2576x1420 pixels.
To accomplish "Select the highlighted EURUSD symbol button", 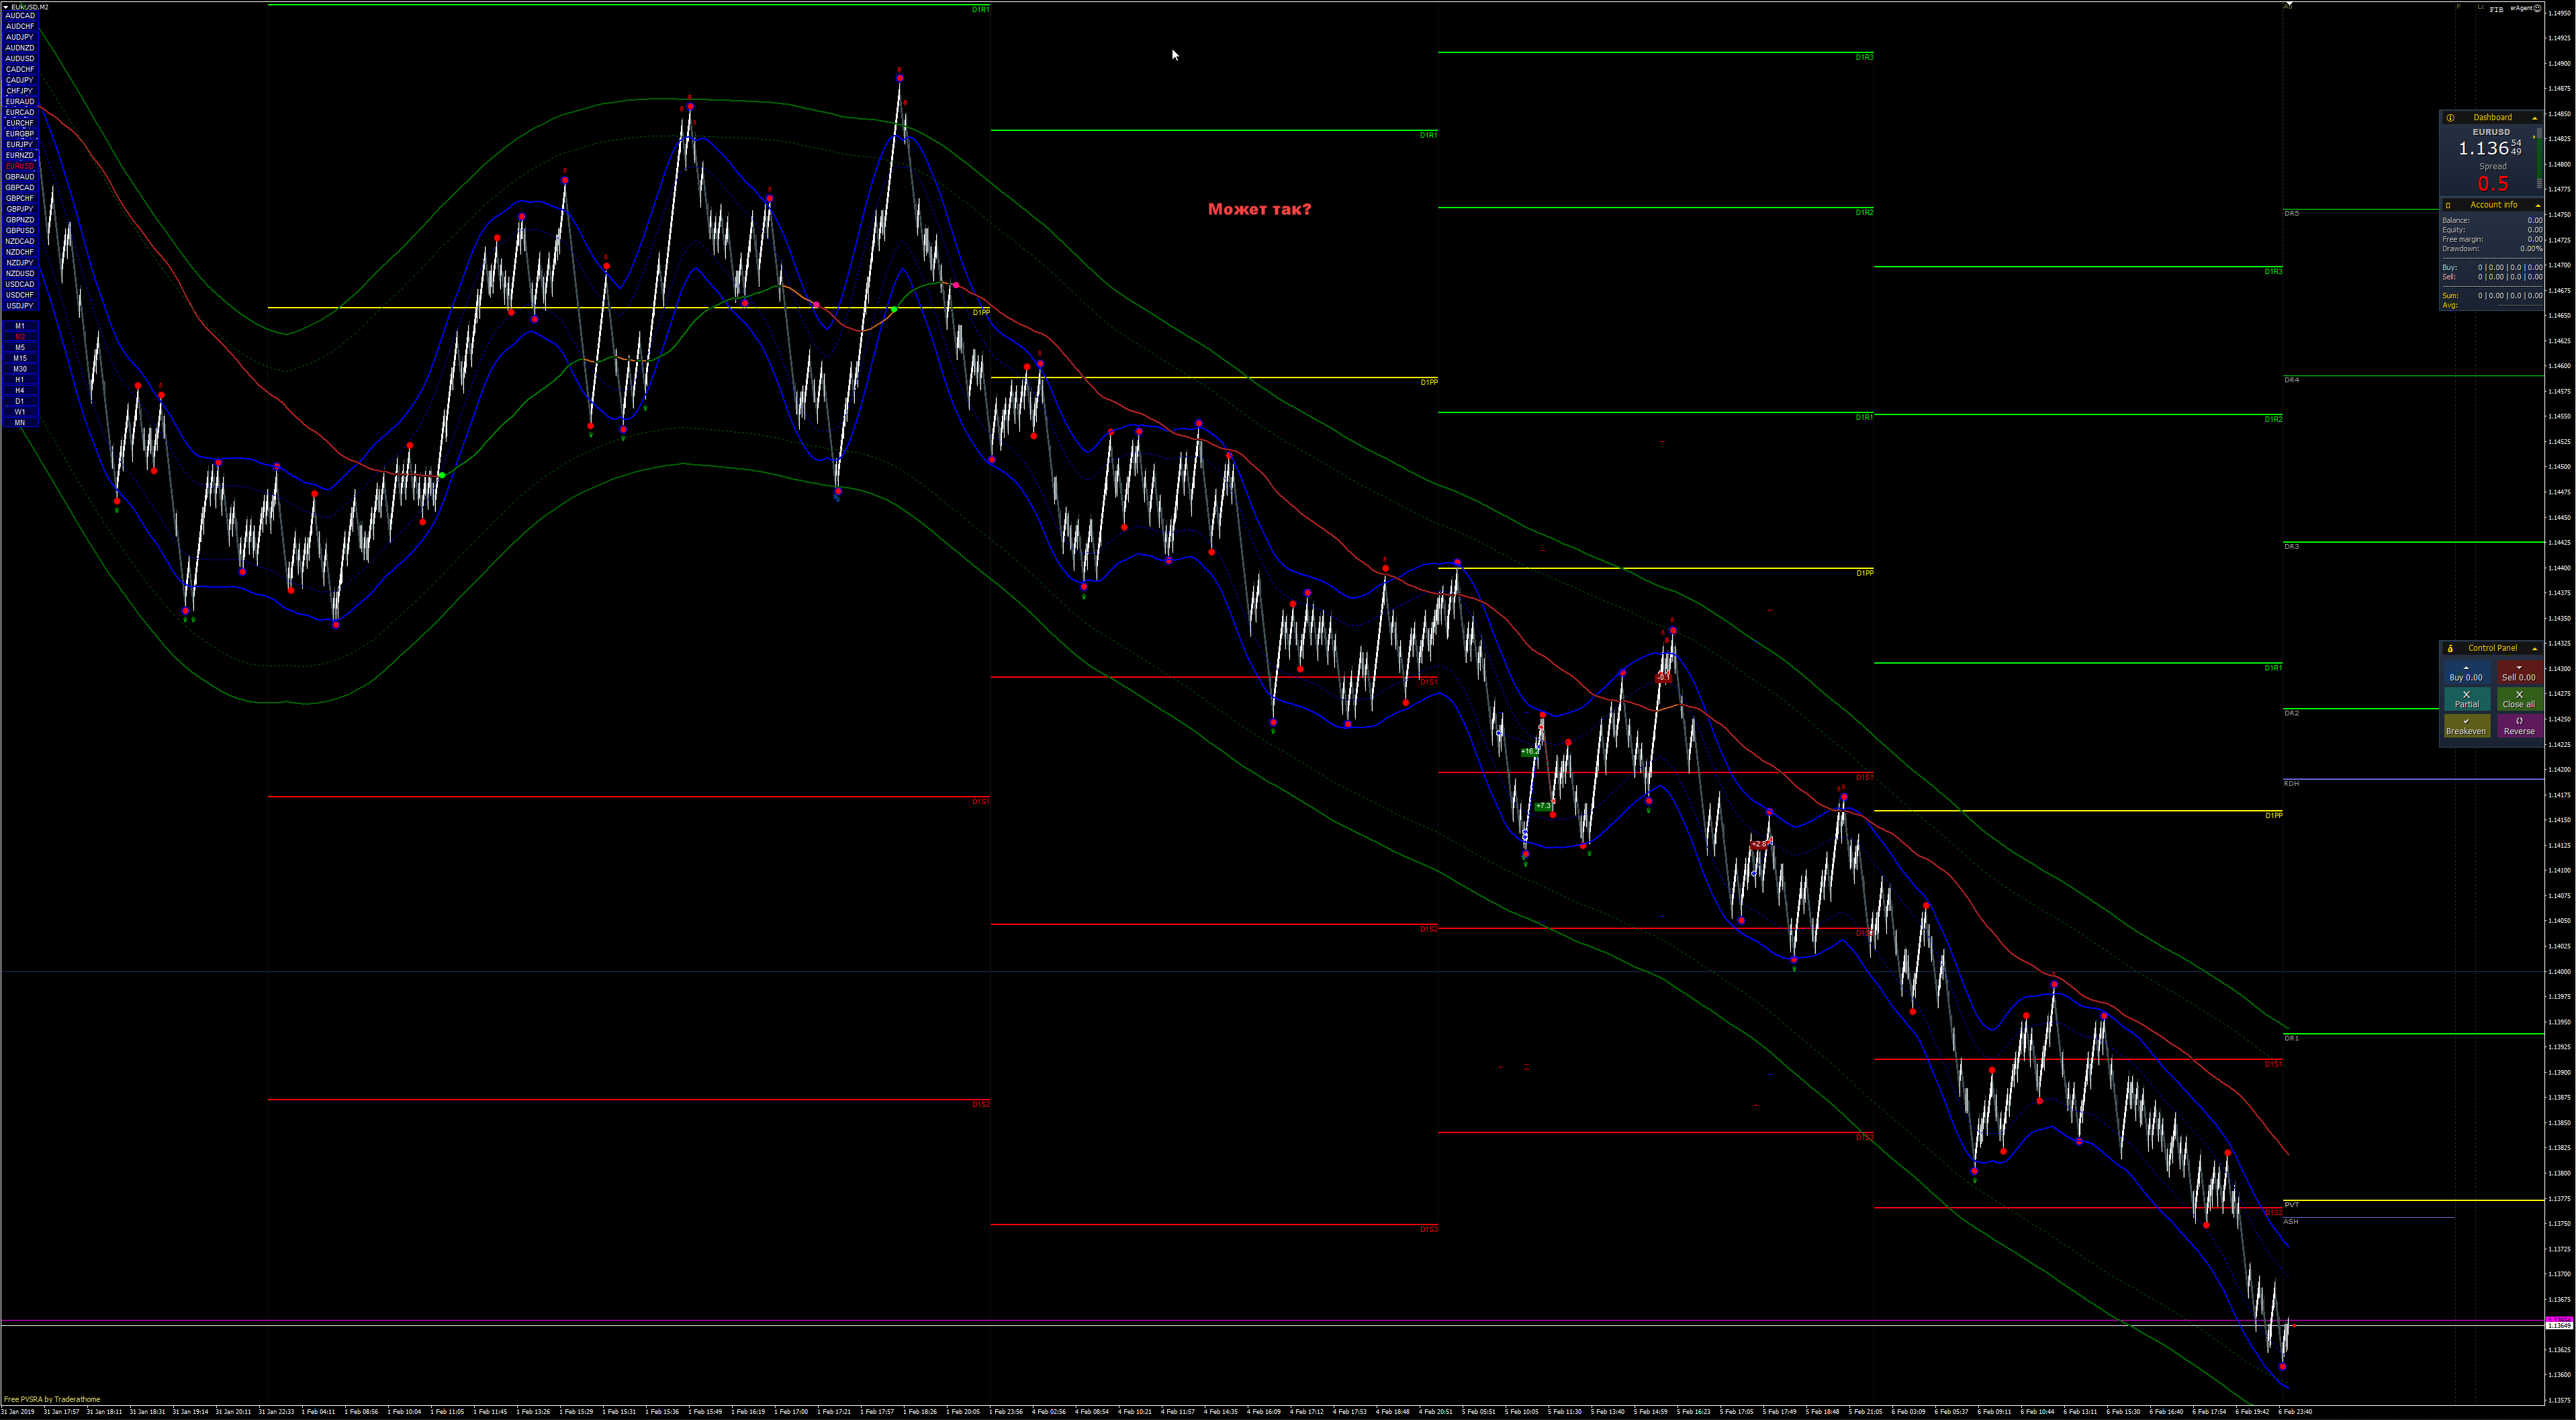I will (20, 166).
